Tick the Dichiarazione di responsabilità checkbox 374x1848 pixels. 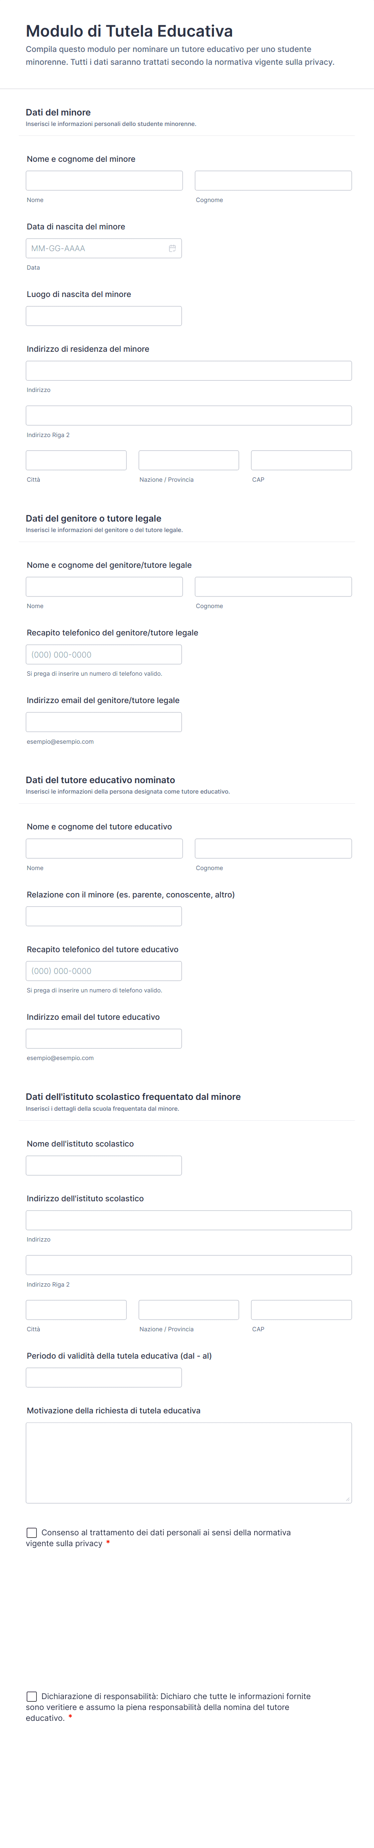pos(31,1697)
